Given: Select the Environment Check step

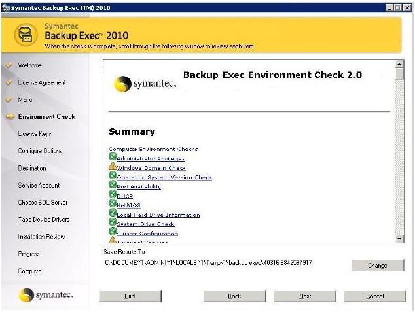Looking at the screenshot, I should 46,117.
